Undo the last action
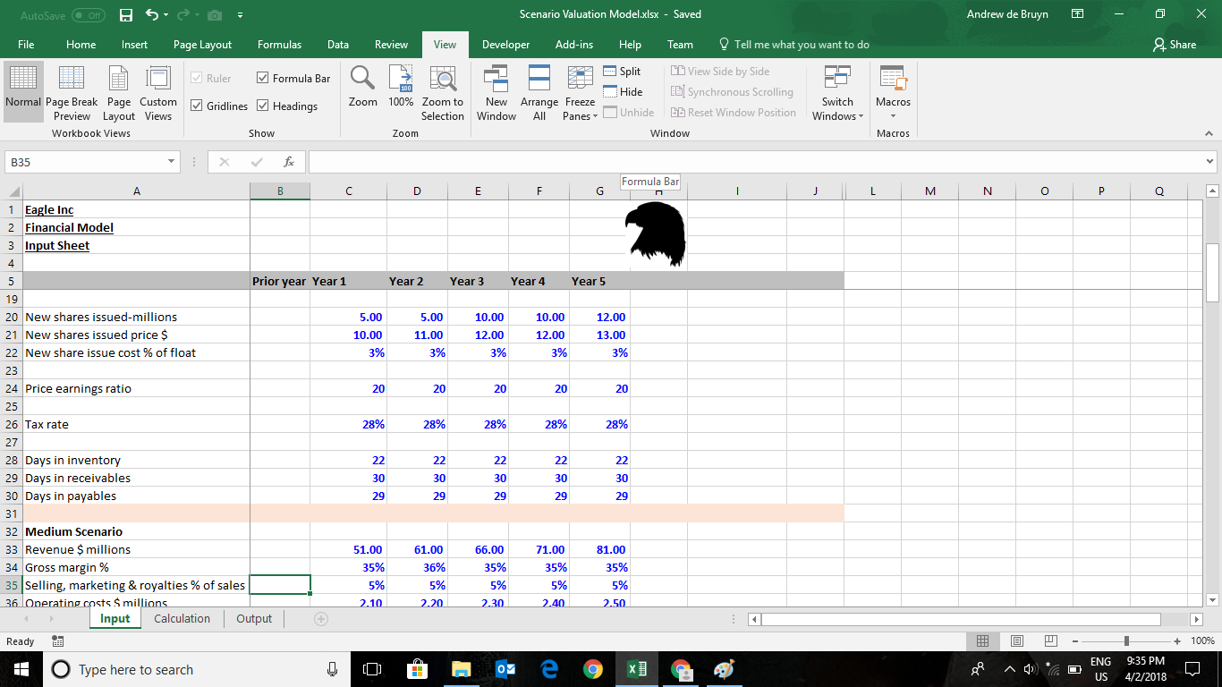The image size is (1222, 687). pyautogui.click(x=152, y=14)
